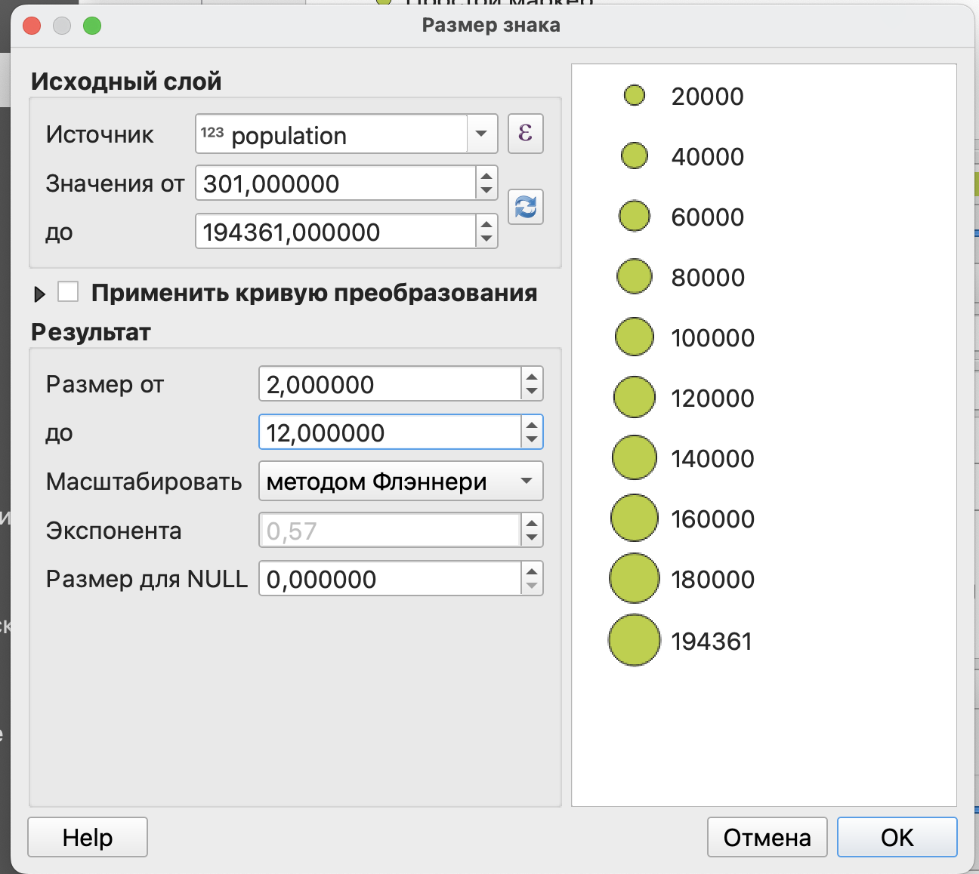Expand the transformation curve section triangle

(x=39, y=294)
